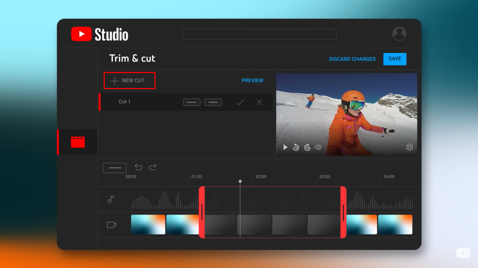Play the video in the preview player
Screen dimensions: 478x268
click(x=285, y=147)
